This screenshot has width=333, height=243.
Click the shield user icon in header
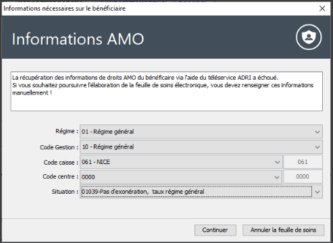pyautogui.click(x=309, y=37)
